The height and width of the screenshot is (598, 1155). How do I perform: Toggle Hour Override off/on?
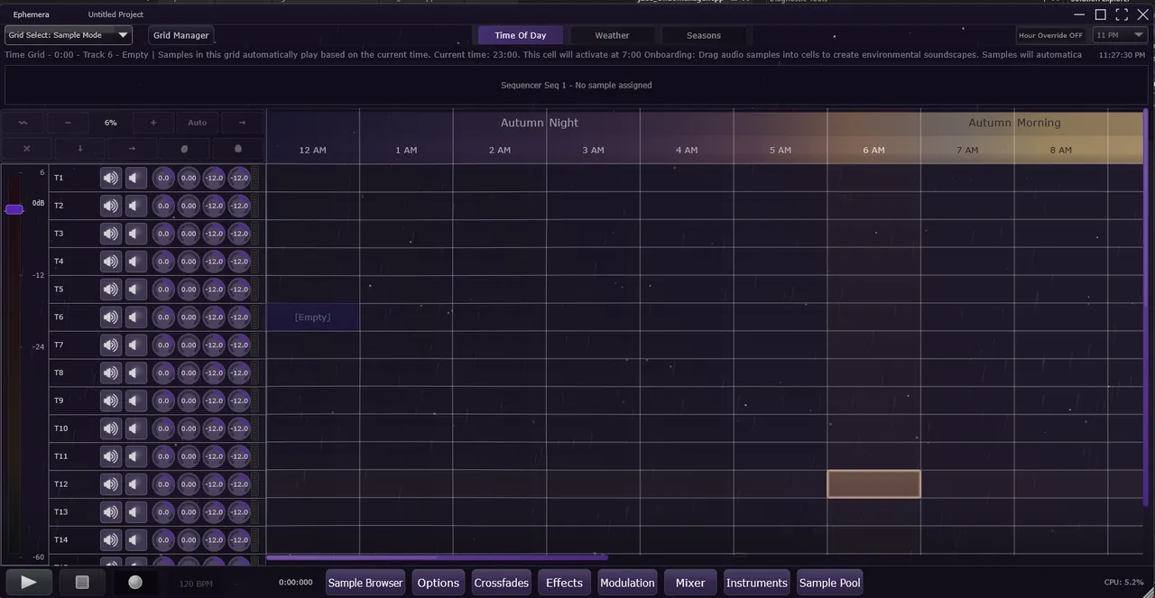pos(1050,35)
